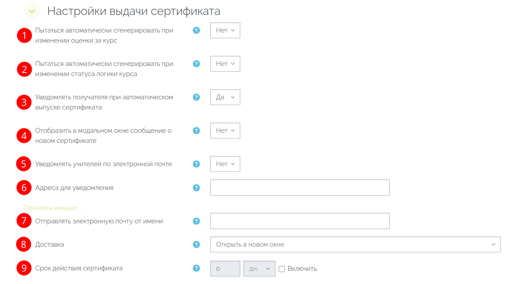
Task: Open the "дн." time unit dropdown
Action: point(259,269)
